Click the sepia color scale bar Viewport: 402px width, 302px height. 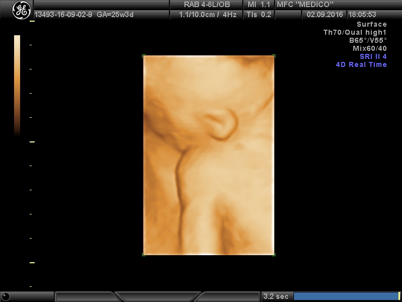tap(17, 85)
